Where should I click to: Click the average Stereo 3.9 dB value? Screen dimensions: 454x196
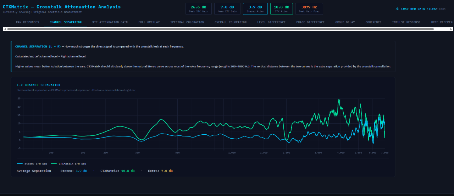pyautogui.click(x=81, y=171)
